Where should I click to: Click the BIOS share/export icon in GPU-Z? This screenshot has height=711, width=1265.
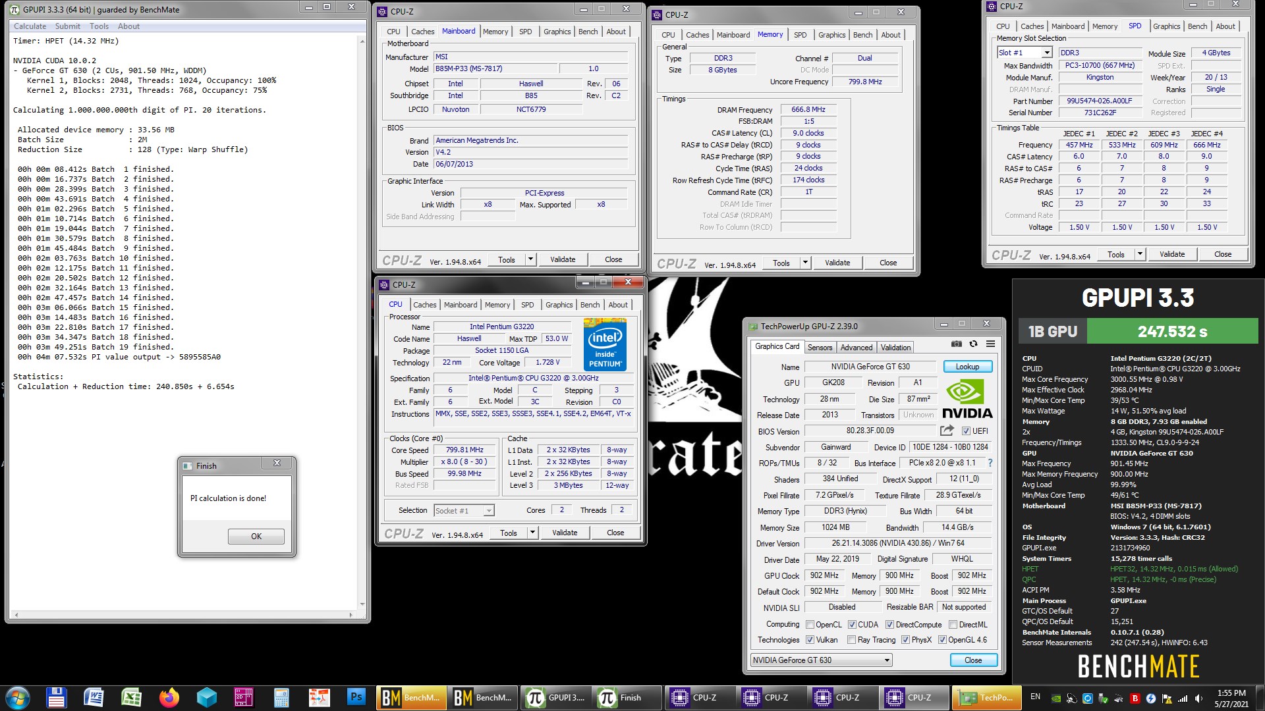pos(947,431)
